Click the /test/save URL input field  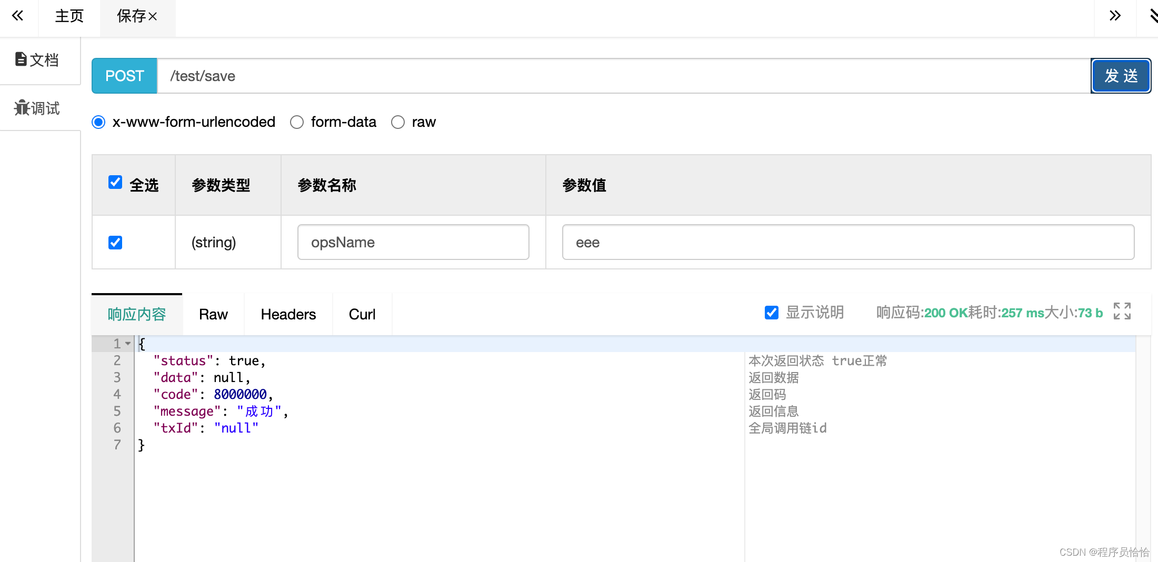point(624,76)
